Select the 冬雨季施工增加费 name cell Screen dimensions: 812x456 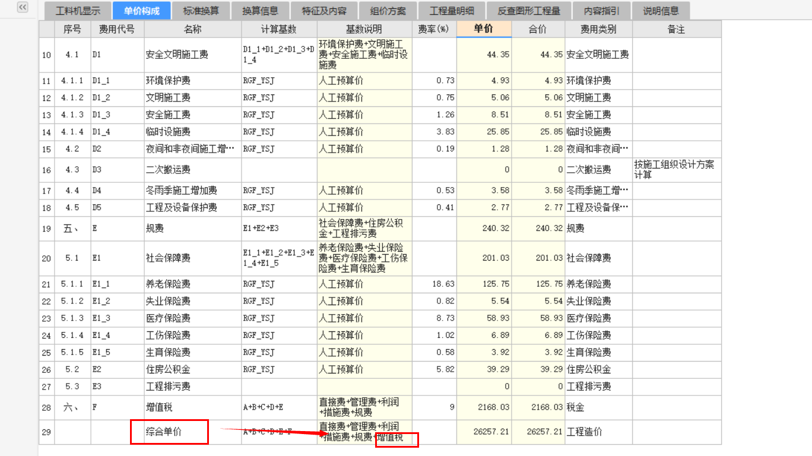tap(193, 191)
